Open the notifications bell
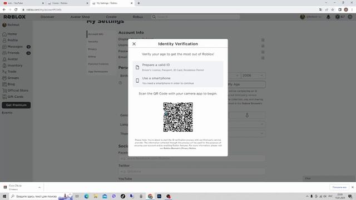Viewport: 356px width, 200px height. 328,17
